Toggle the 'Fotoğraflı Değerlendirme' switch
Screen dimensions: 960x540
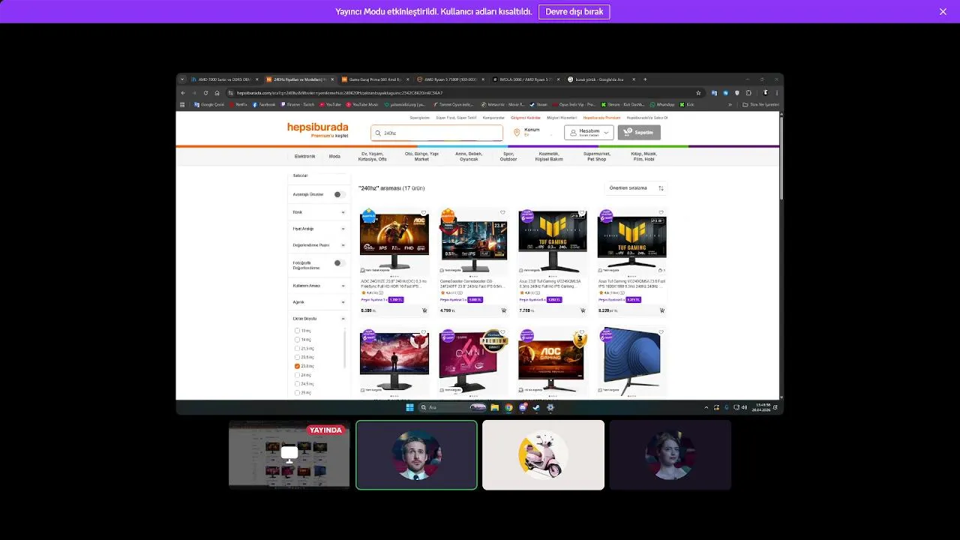pyautogui.click(x=338, y=263)
